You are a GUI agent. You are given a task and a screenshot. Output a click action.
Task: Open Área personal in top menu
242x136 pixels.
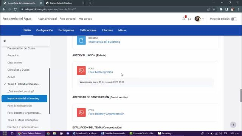(68, 19)
